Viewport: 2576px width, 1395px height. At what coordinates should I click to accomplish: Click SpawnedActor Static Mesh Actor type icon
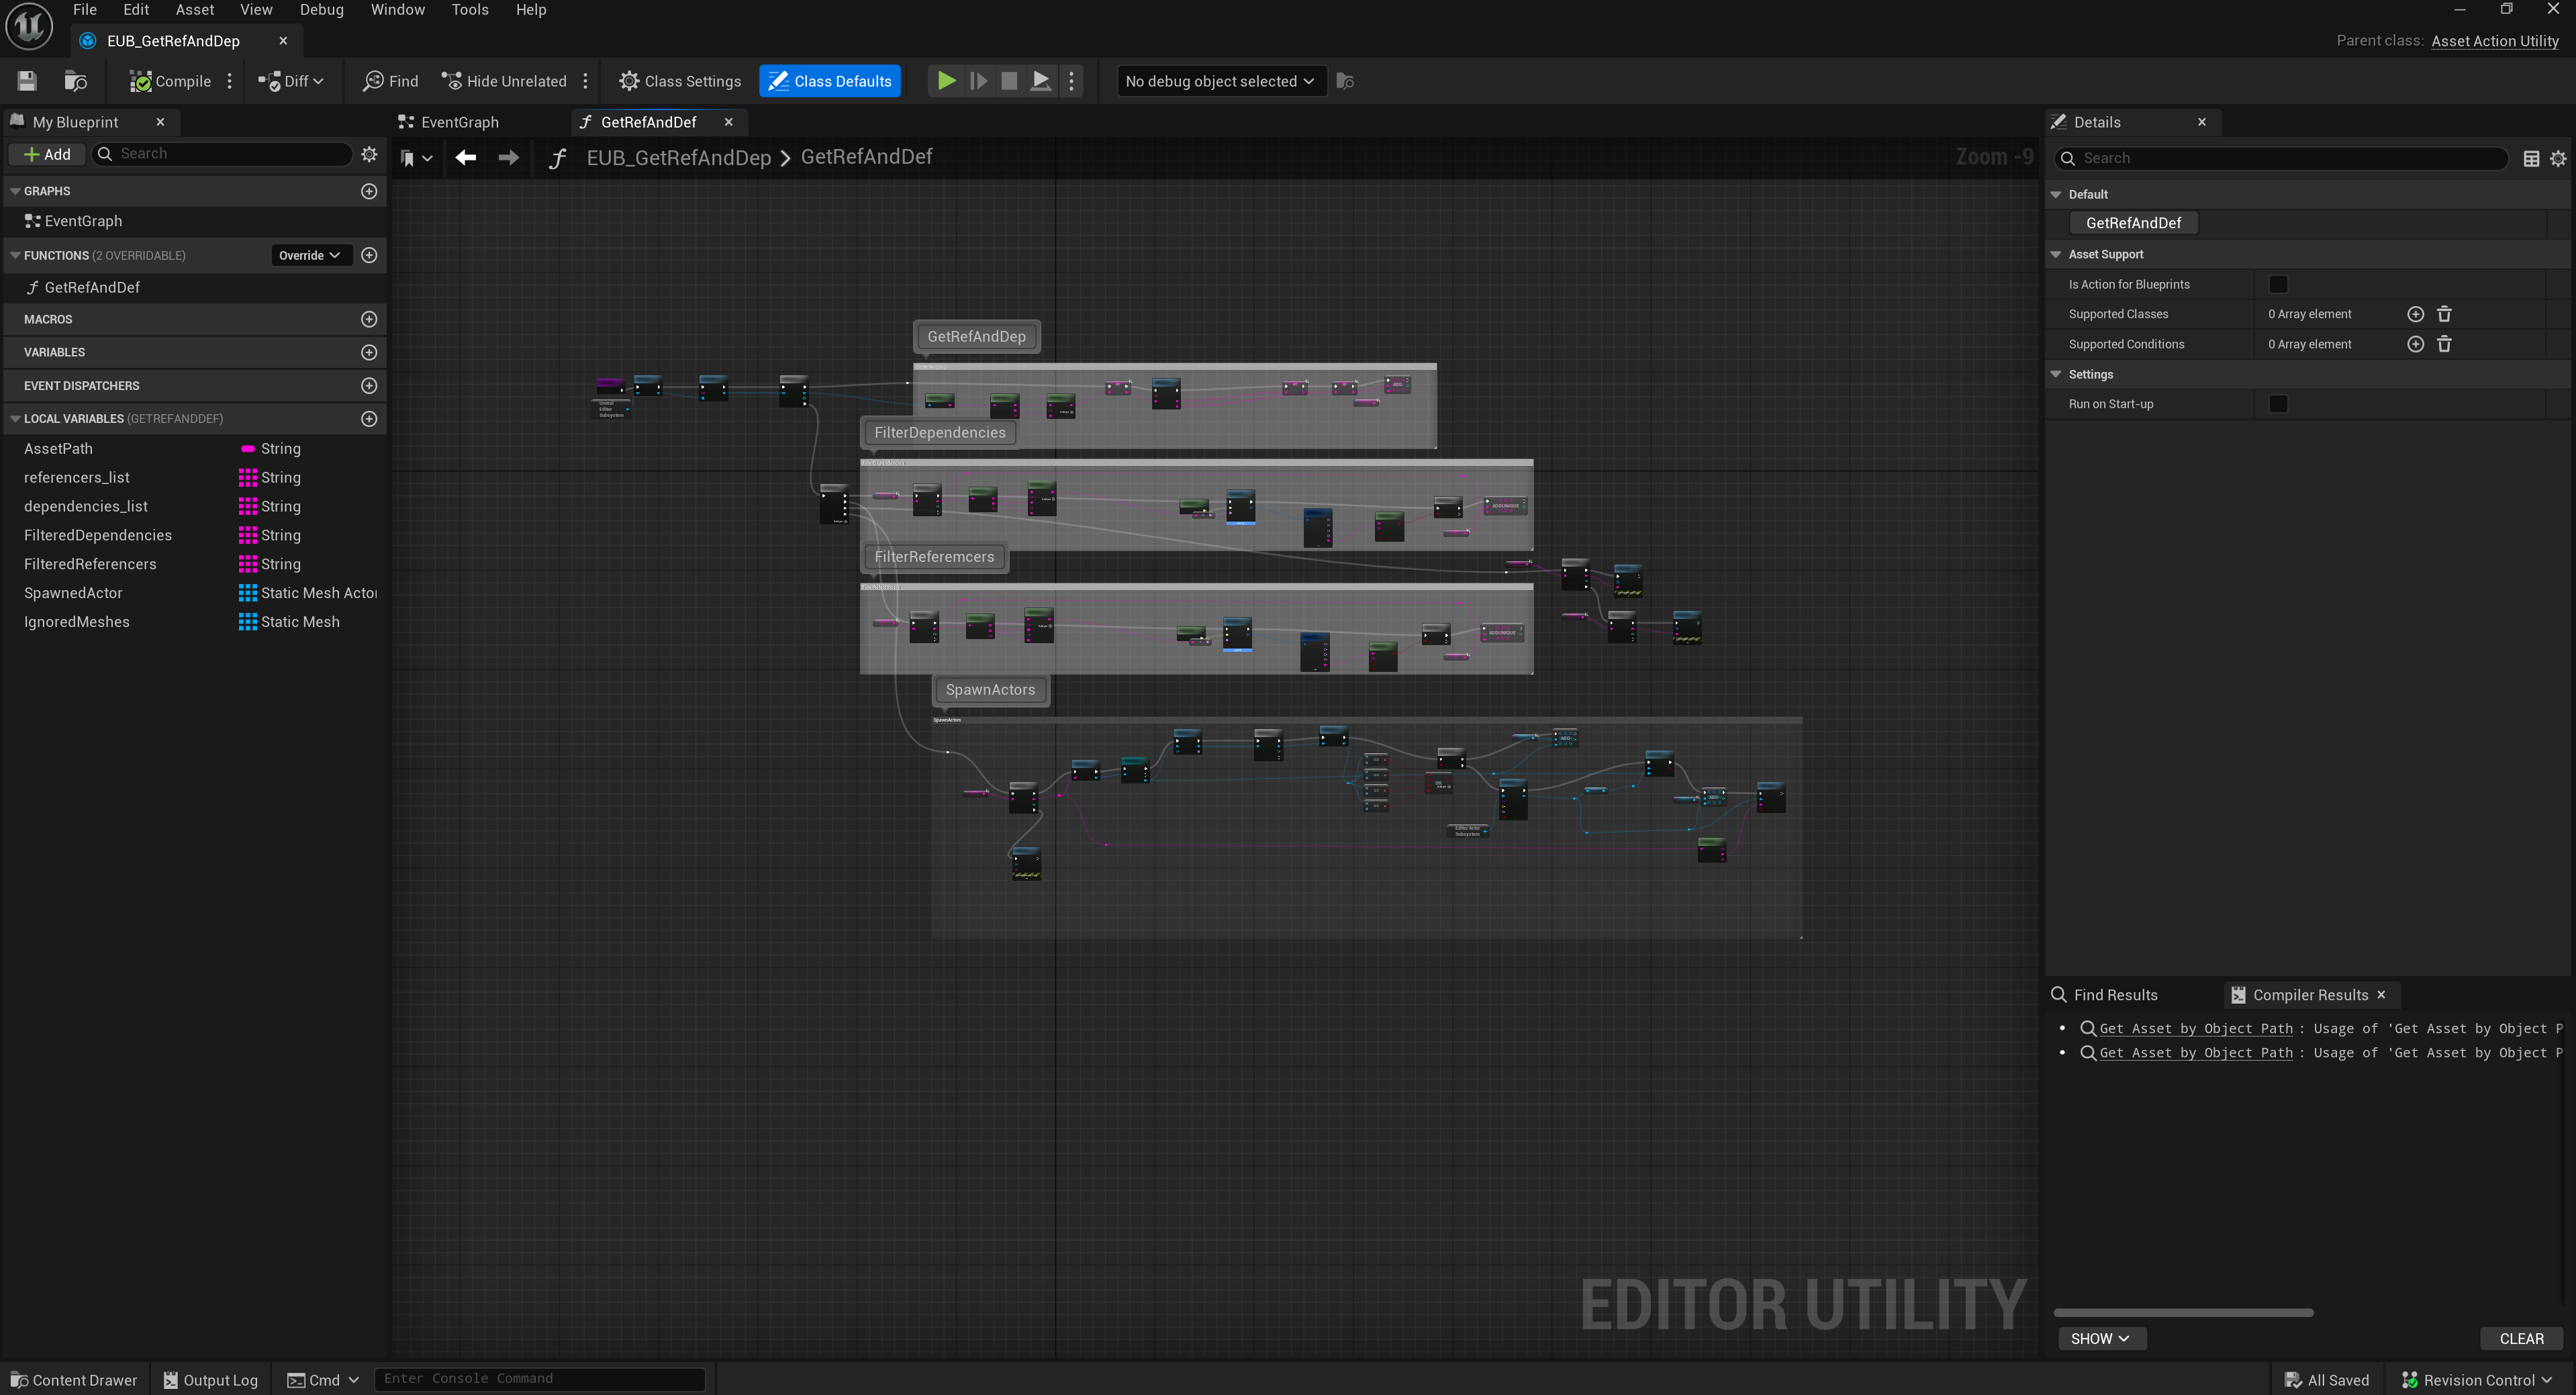pyautogui.click(x=248, y=593)
